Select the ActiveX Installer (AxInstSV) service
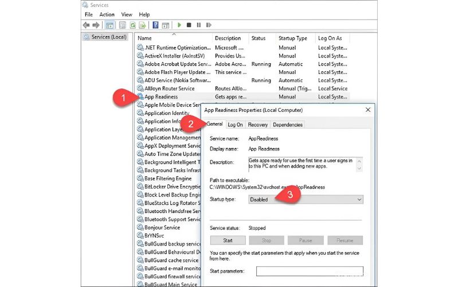458x287 pixels. pos(242,56)
